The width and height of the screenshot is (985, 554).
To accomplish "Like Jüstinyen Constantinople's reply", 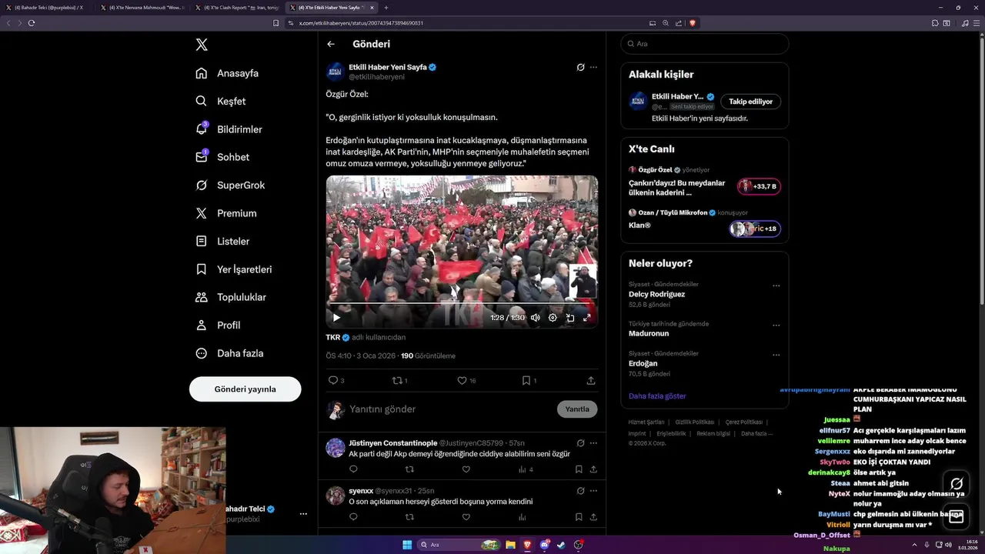I will pyautogui.click(x=466, y=469).
